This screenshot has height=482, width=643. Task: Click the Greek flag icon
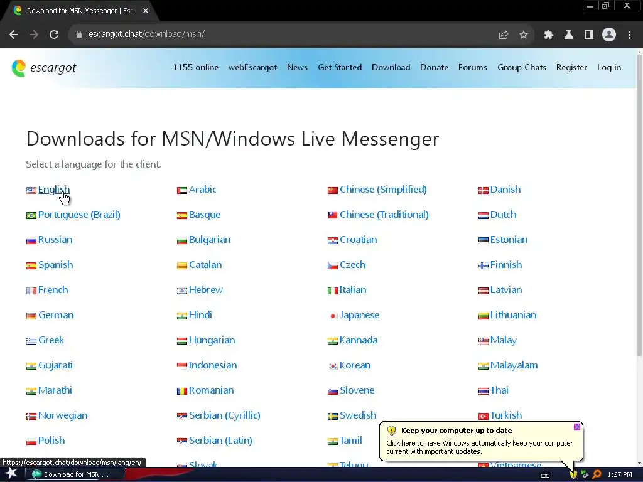coord(31,341)
